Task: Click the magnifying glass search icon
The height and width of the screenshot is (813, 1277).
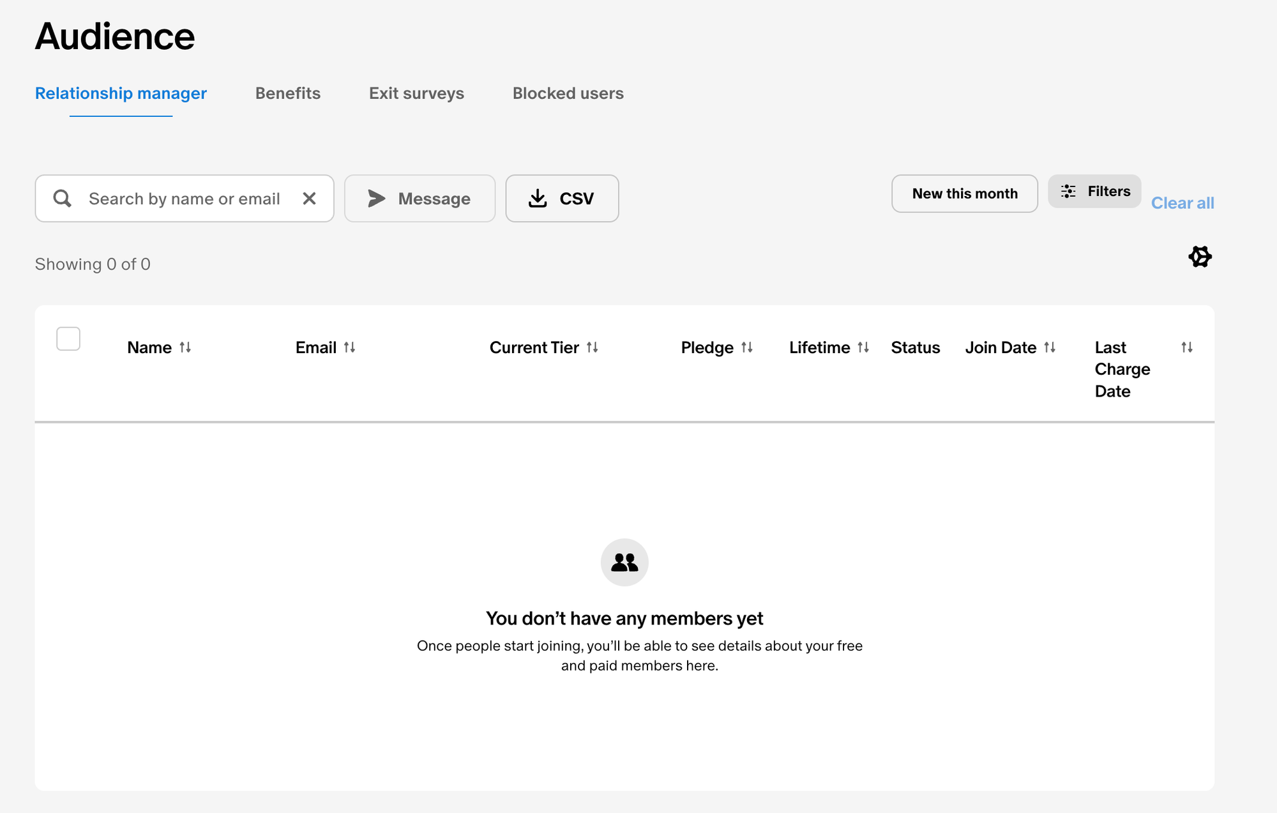Action: tap(62, 199)
